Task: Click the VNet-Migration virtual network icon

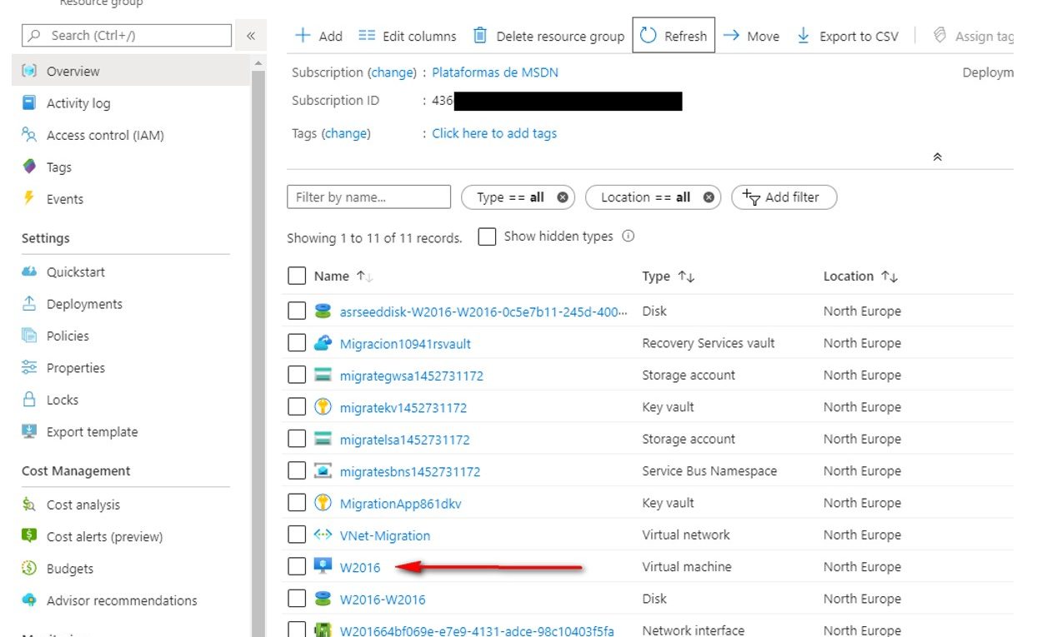Action: pyautogui.click(x=323, y=535)
